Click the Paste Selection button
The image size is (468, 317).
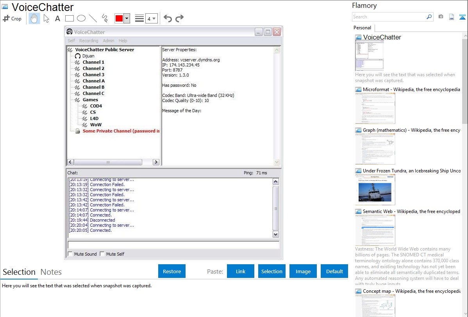pyautogui.click(x=272, y=271)
